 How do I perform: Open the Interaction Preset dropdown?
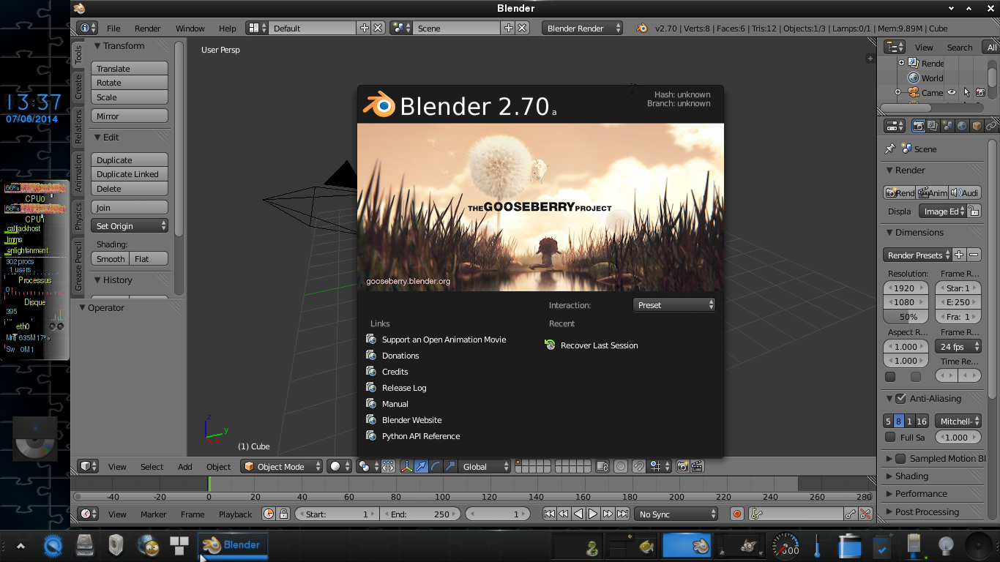coord(673,305)
